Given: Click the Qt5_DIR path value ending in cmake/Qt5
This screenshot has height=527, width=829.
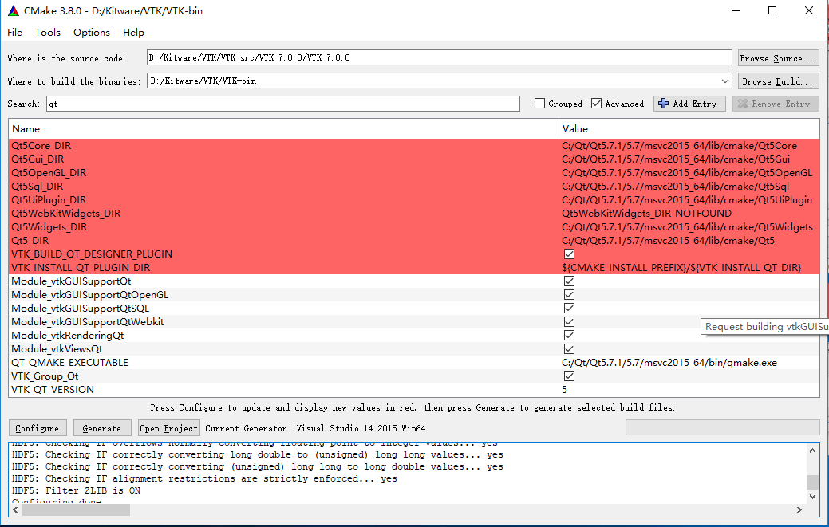Looking at the screenshot, I should [669, 241].
